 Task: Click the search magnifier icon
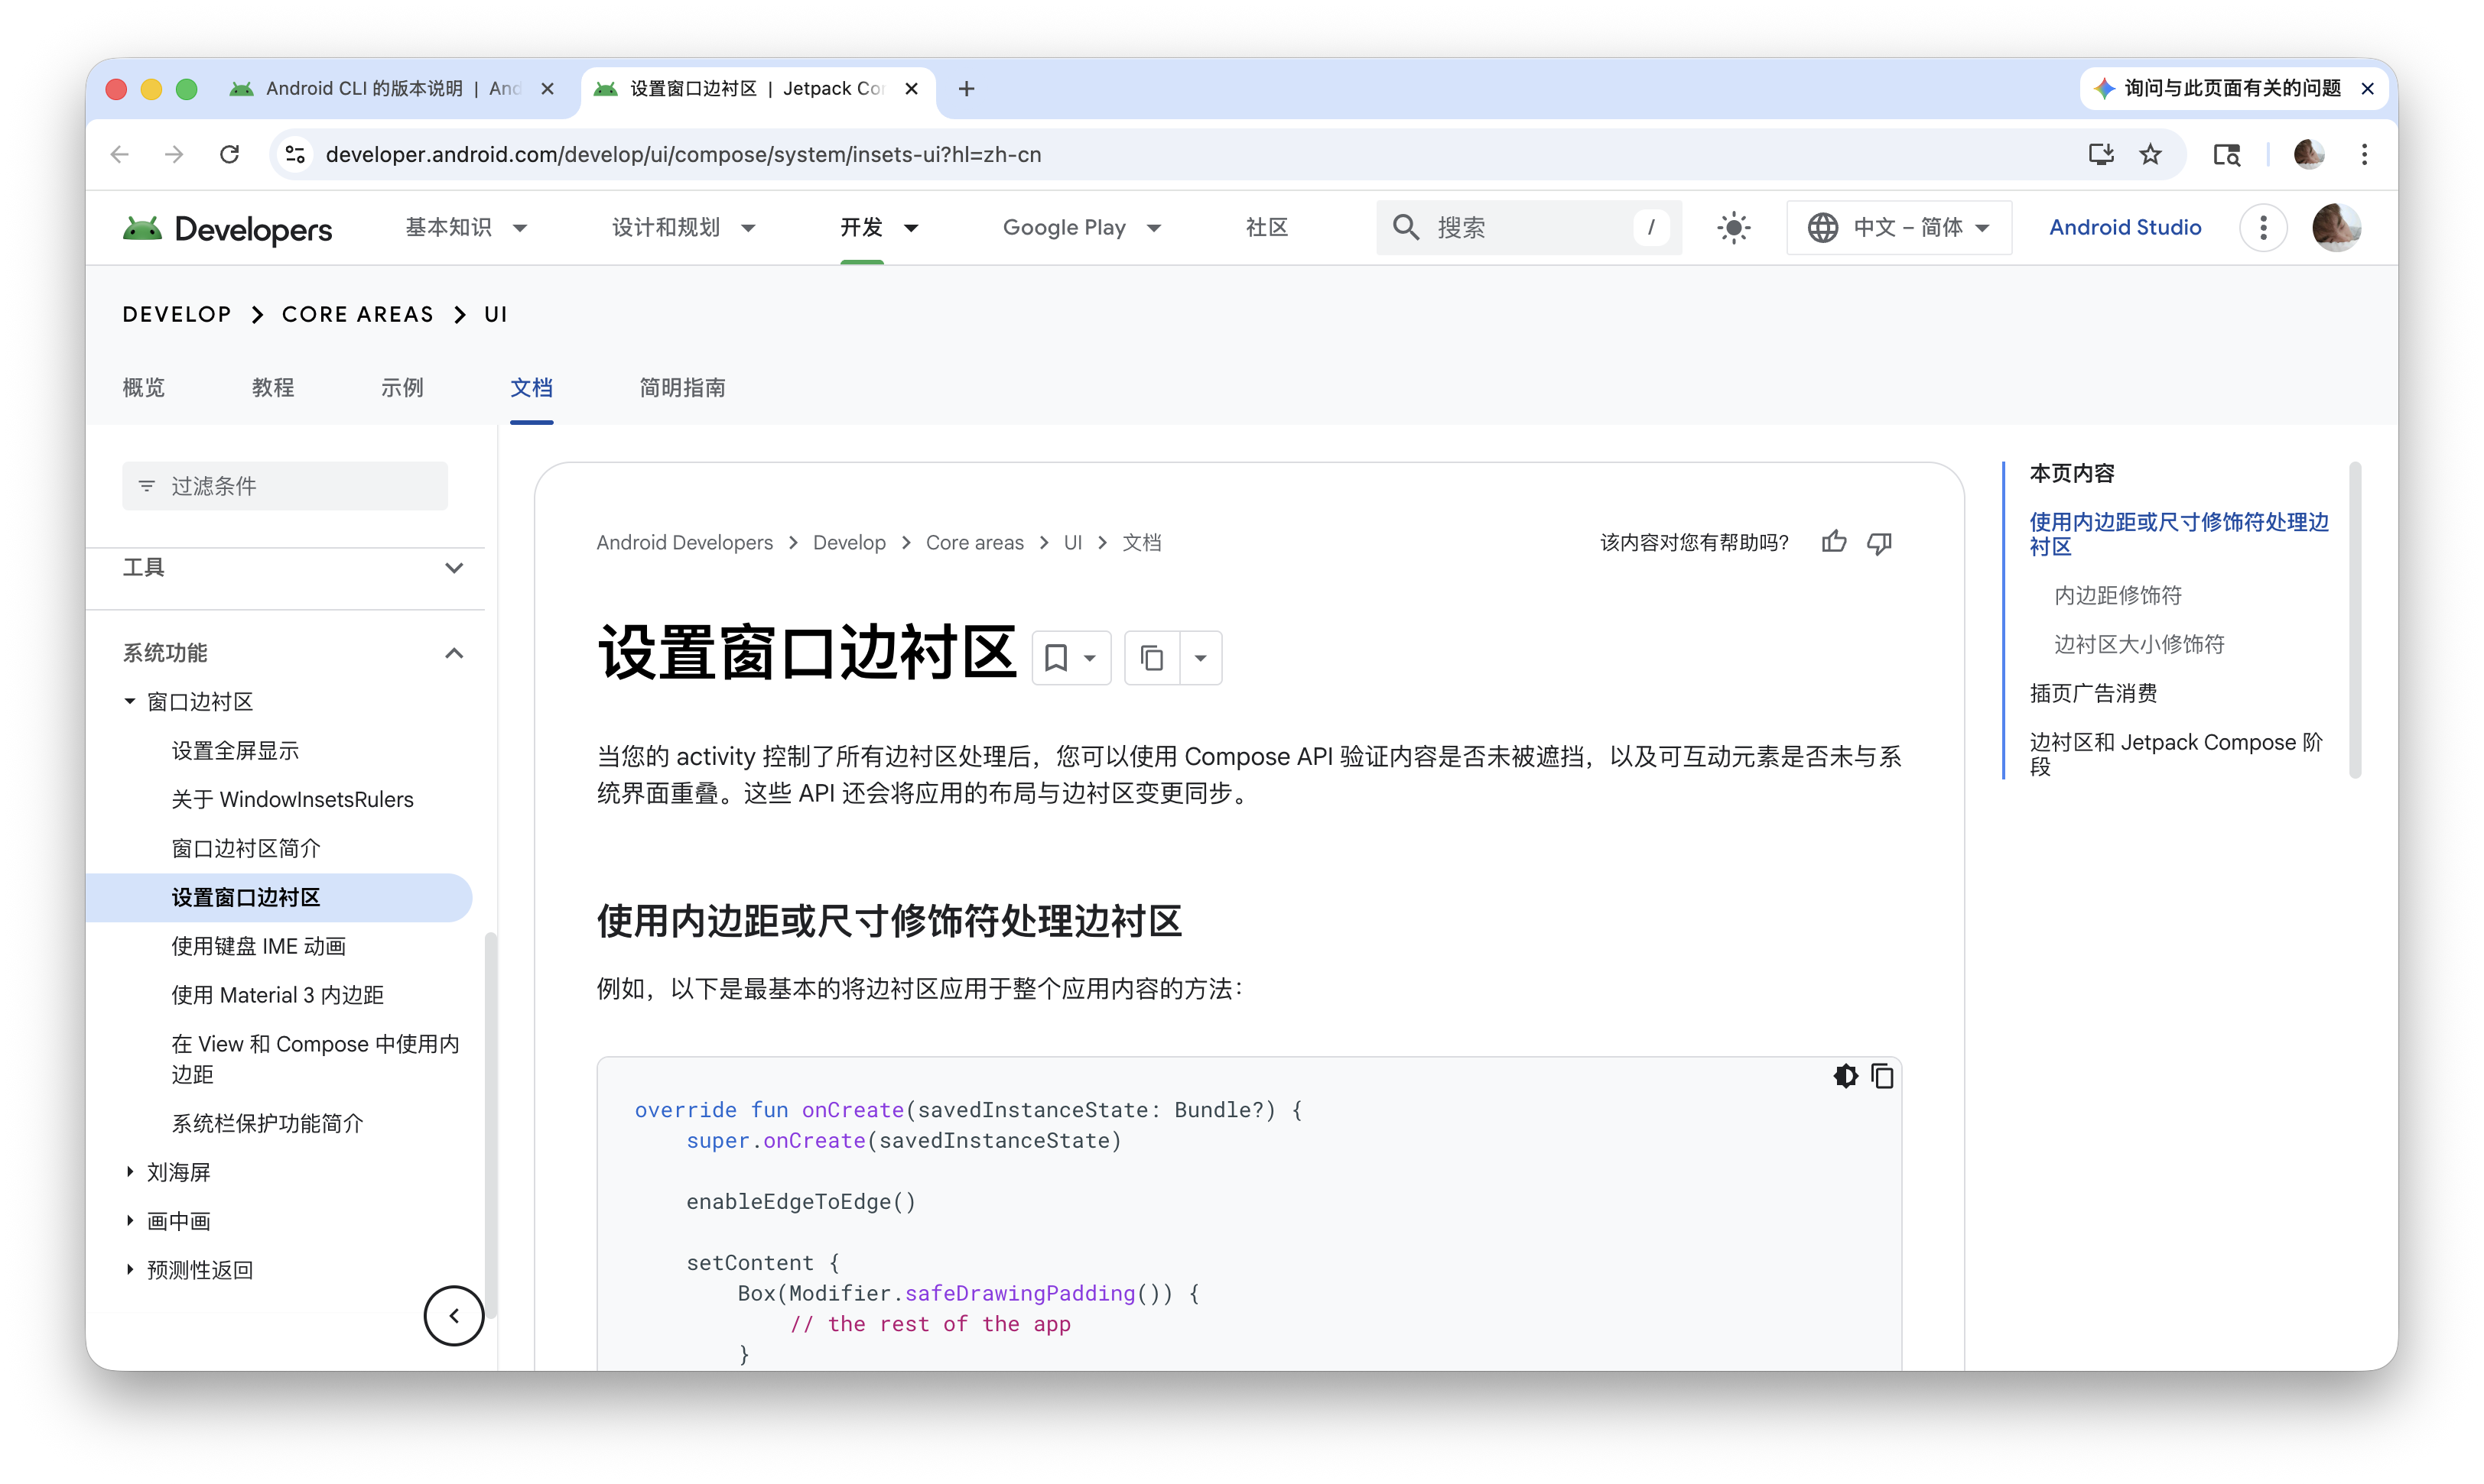click(1405, 228)
